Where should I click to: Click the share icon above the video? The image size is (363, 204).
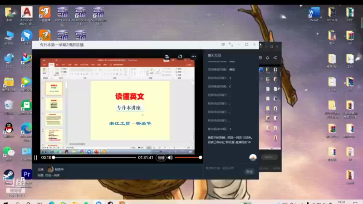point(180,56)
